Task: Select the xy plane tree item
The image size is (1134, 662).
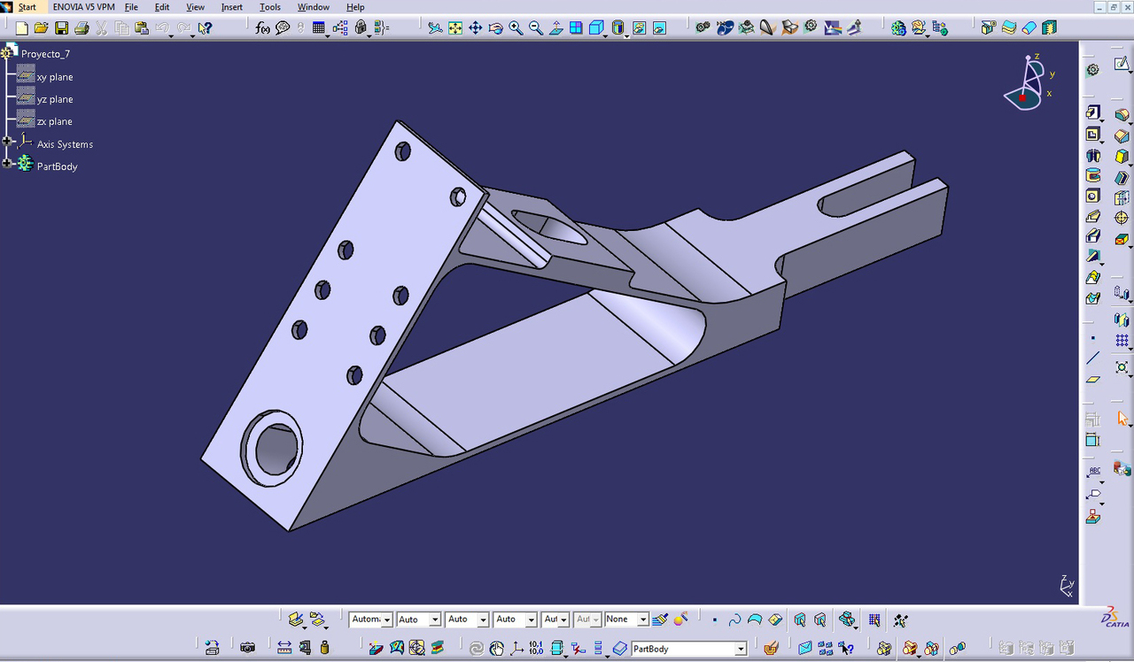Action: [x=55, y=77]
